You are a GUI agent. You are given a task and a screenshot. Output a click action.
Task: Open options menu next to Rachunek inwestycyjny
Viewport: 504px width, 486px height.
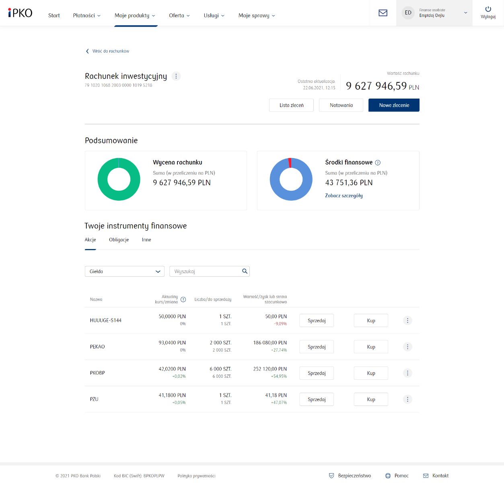click(x=176, y=76)
